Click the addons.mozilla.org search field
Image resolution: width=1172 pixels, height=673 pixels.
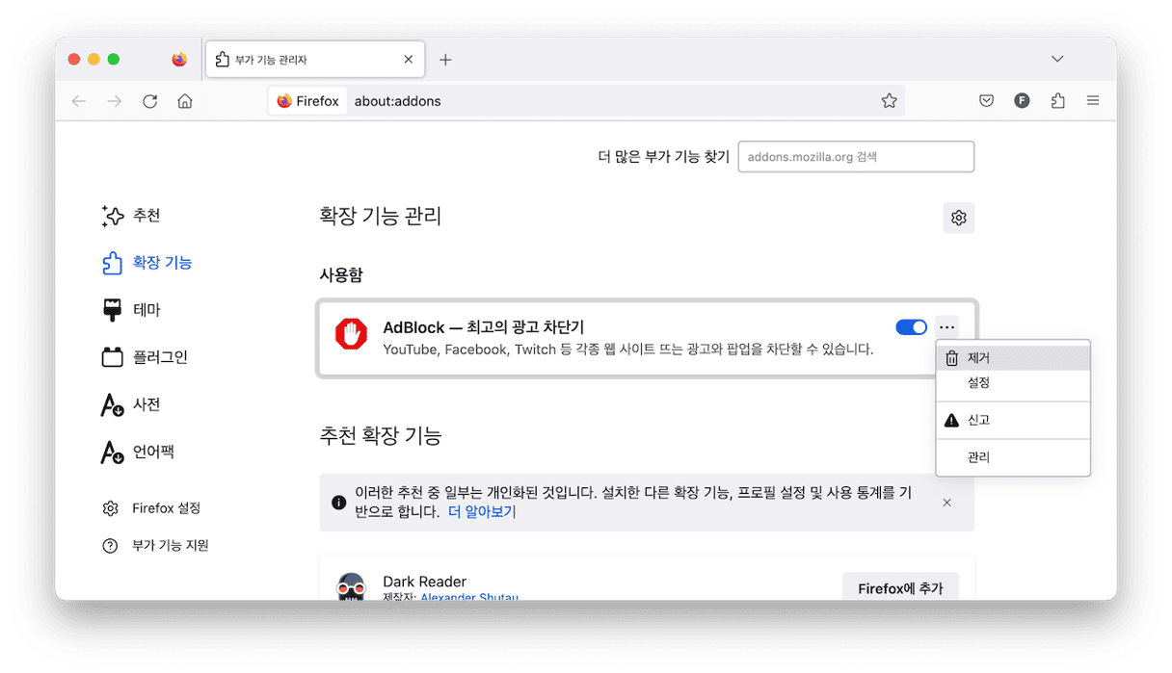click(x=856, y=157)
